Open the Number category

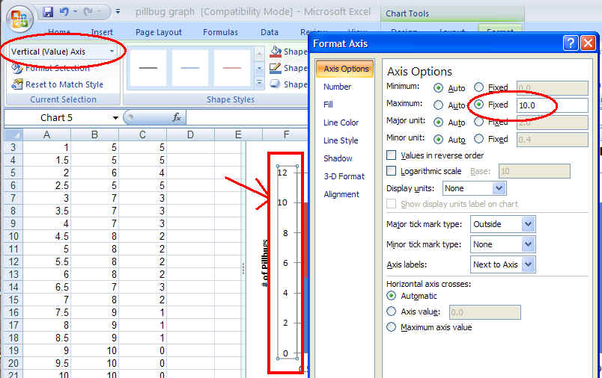337,87
